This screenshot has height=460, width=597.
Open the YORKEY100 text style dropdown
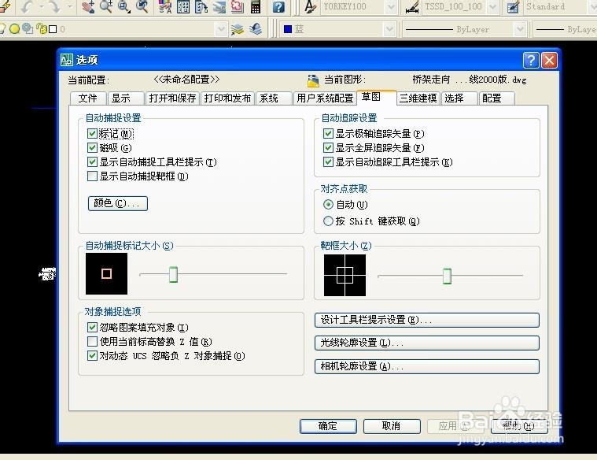point(391,7)
